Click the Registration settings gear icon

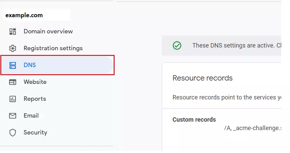12,49
